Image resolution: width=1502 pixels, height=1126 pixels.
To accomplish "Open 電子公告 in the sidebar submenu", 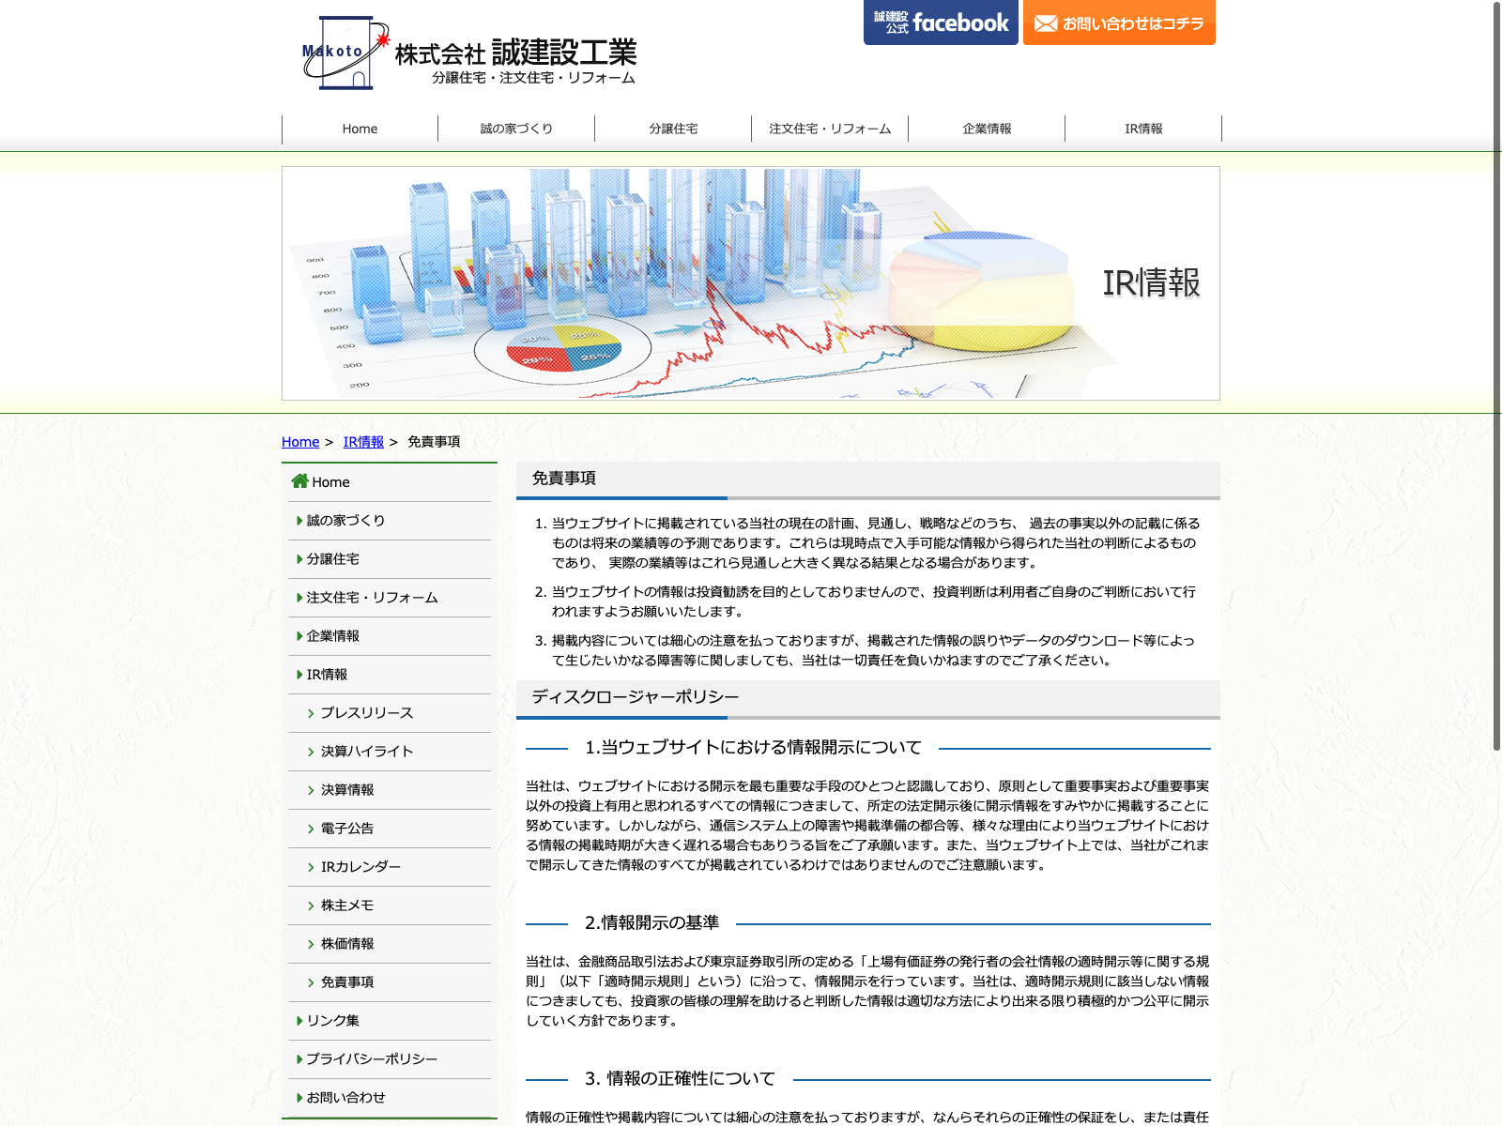I will point(347,829).
